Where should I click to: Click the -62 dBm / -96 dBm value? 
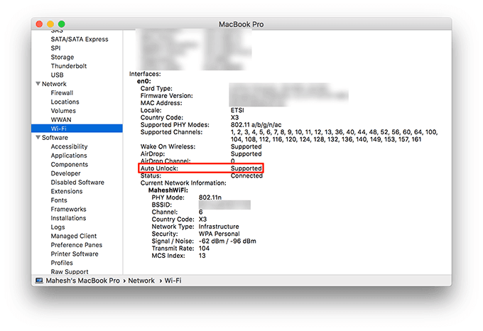[227, 241]
